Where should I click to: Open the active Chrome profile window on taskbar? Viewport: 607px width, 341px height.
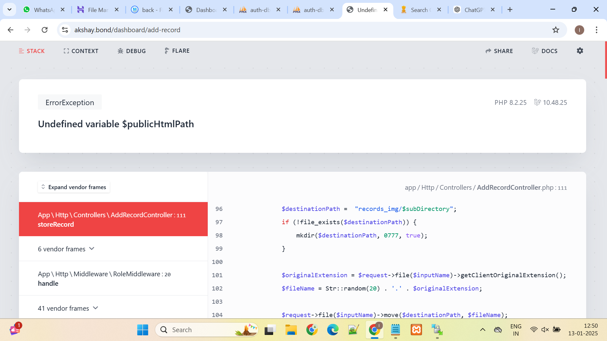click(x=375, y=330)
